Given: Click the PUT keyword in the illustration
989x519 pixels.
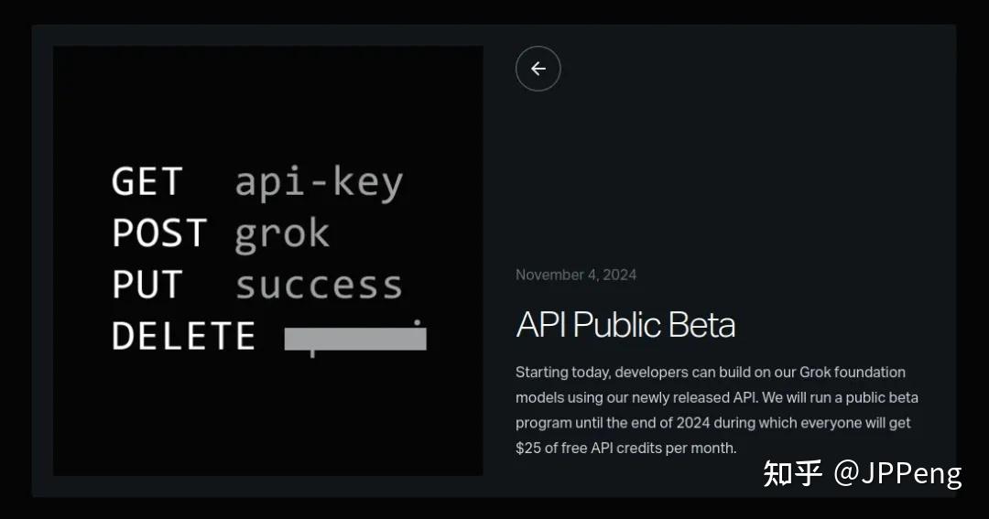Looking at the screenshot, I should click(x=147, y=284).
